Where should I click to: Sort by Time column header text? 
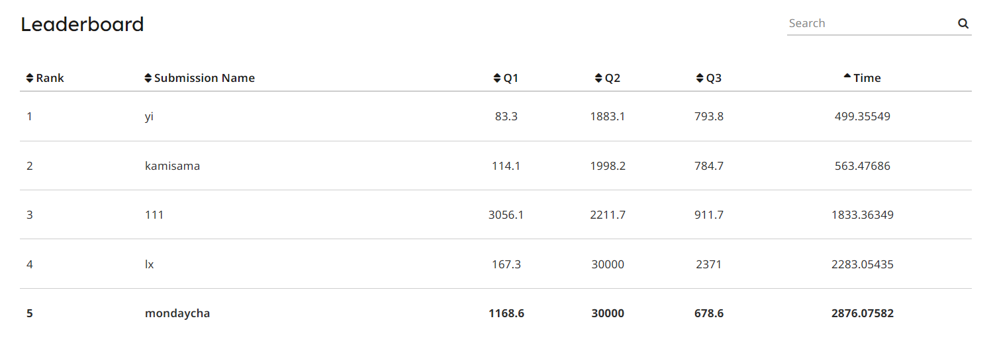point(867,78)
